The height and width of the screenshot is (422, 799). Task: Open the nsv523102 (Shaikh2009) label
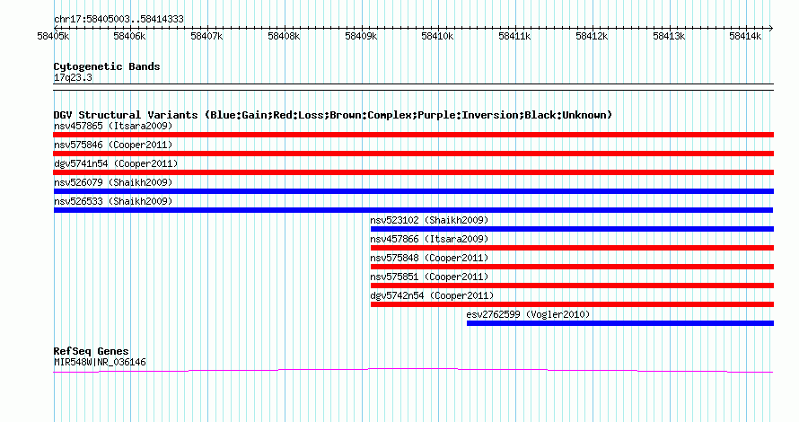(429, 220)
